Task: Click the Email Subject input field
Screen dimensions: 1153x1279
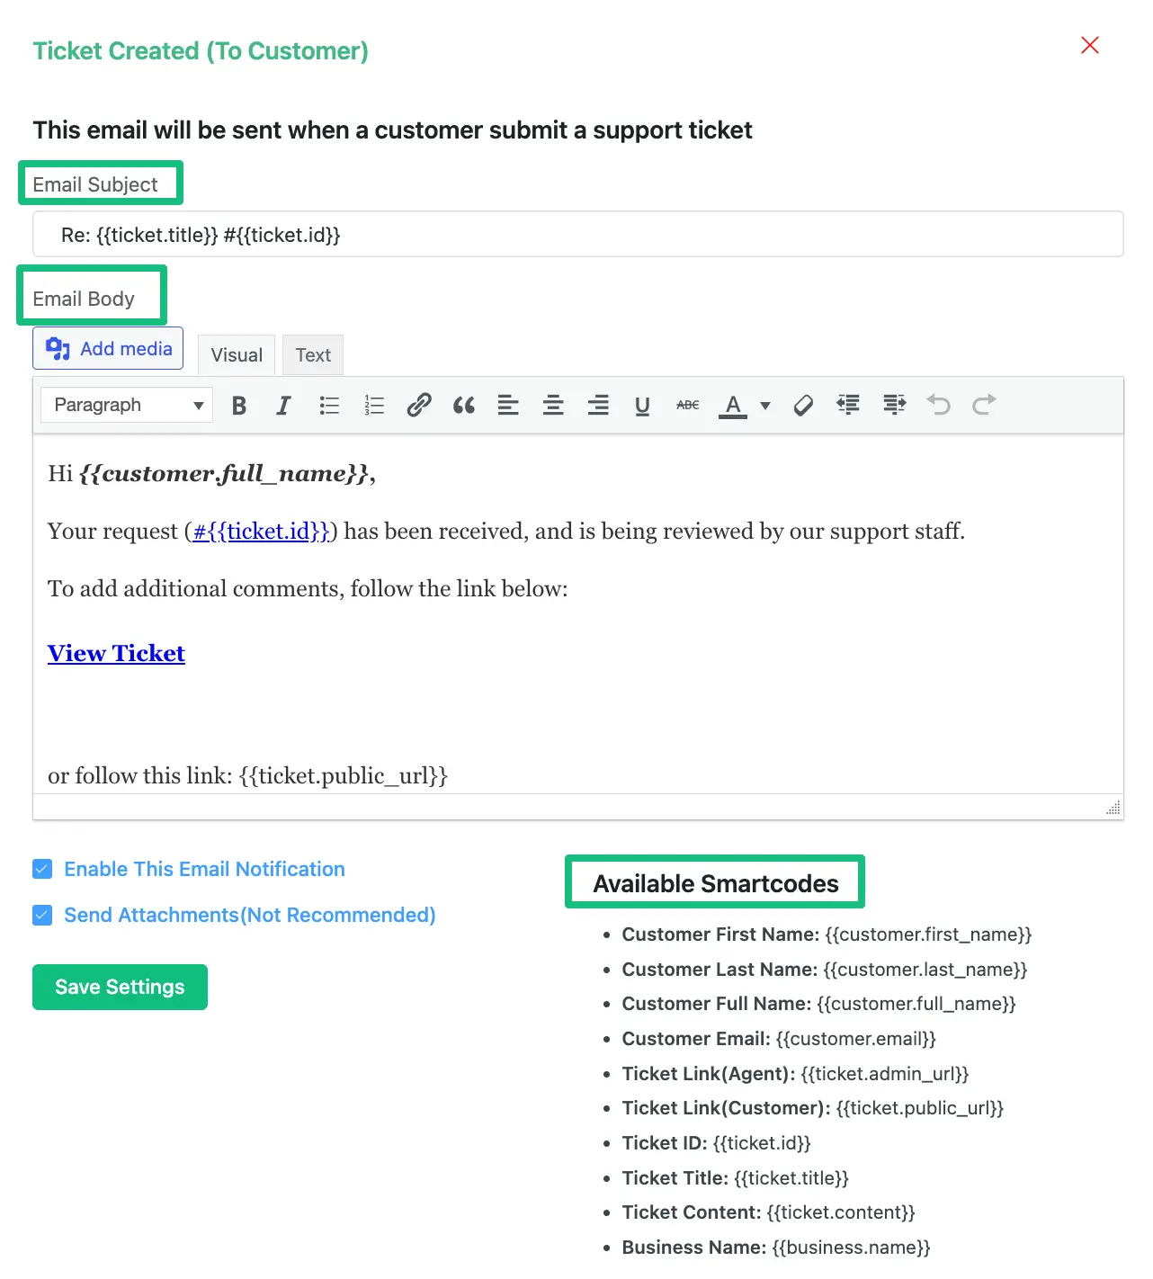Action: coord(578,235)
